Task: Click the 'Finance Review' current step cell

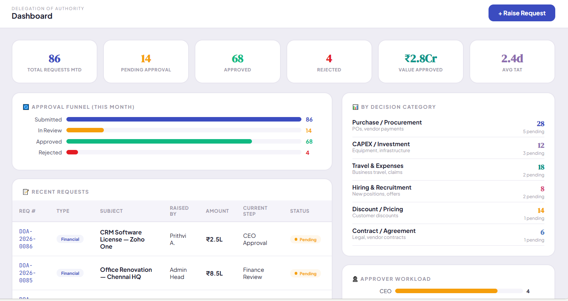Action: pos(253,273)
